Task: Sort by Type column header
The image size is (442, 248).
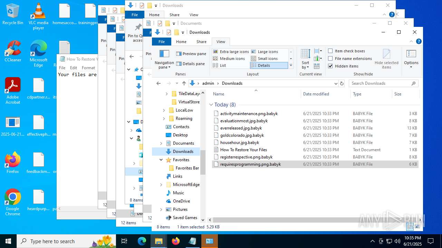Action: (x=371, y=94)
